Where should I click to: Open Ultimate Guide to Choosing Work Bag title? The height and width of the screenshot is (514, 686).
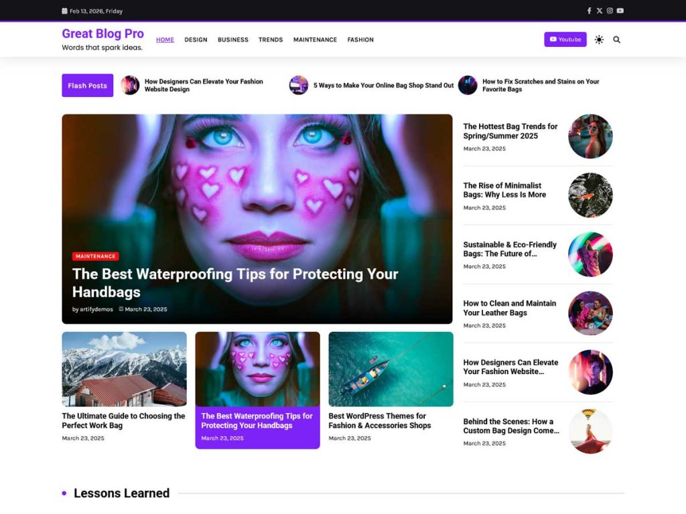123,421
